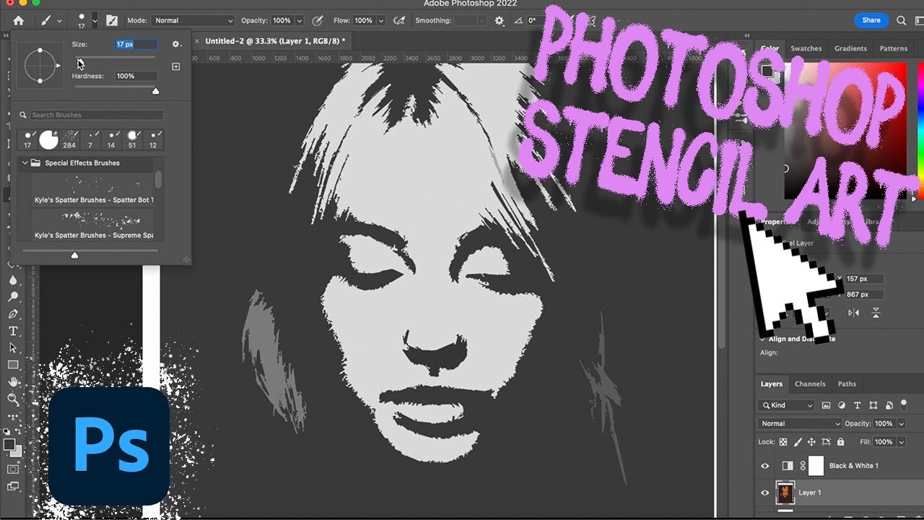This screenshot has height=520, width=924.
Task: Switch to the Channels tab
Action: (810, 384)
